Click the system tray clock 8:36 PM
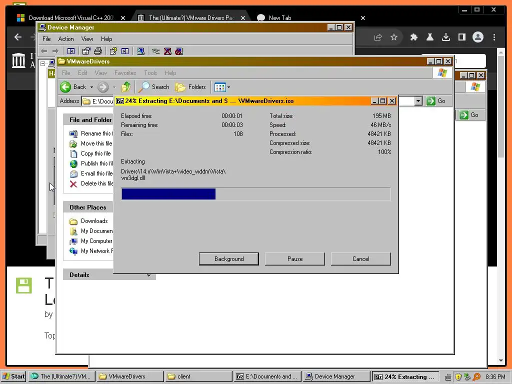The height and width of the screenshot is (384, 512). coord(495,377)
